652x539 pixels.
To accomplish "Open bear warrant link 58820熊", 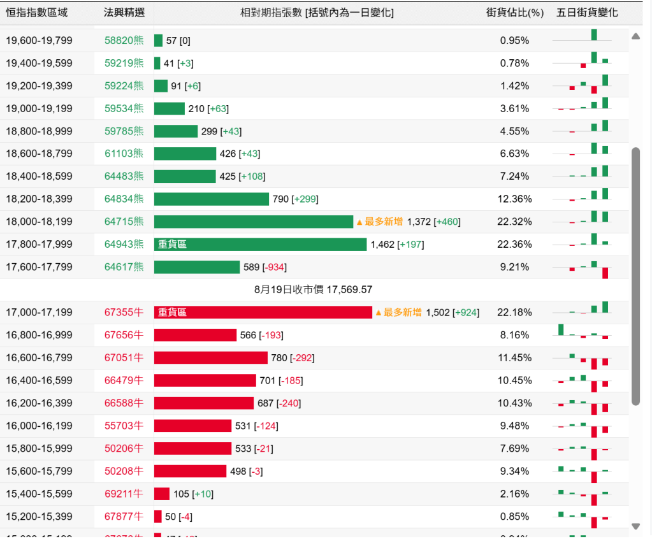I will [124, 41].
